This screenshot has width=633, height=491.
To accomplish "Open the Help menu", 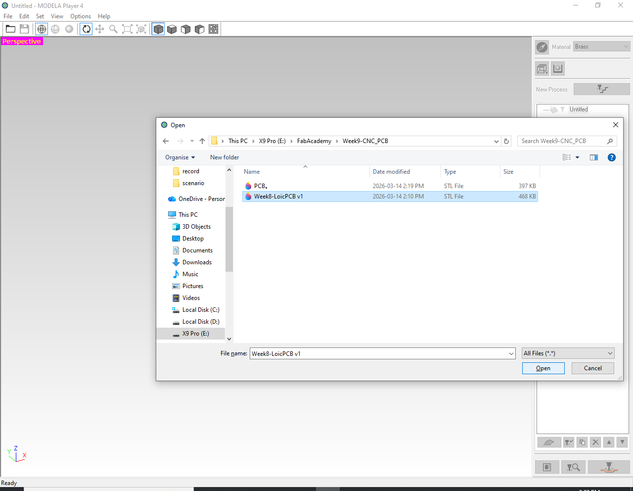I will coord(104,16).
